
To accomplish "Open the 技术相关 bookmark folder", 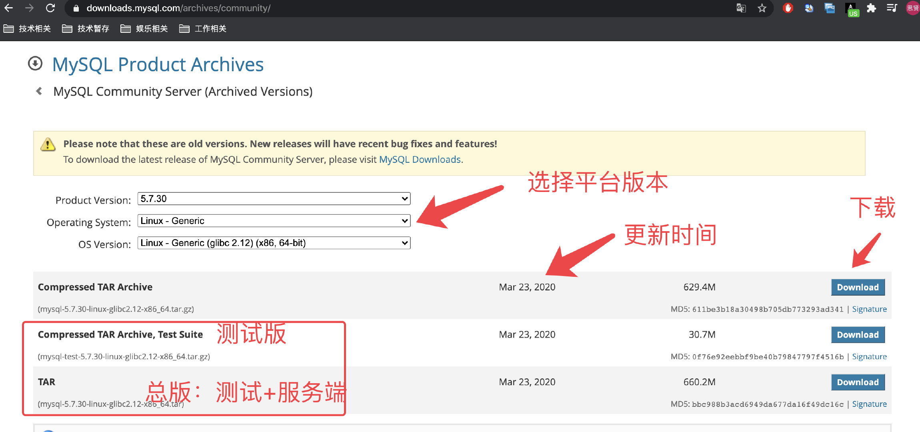I will [x=27, y=29].
